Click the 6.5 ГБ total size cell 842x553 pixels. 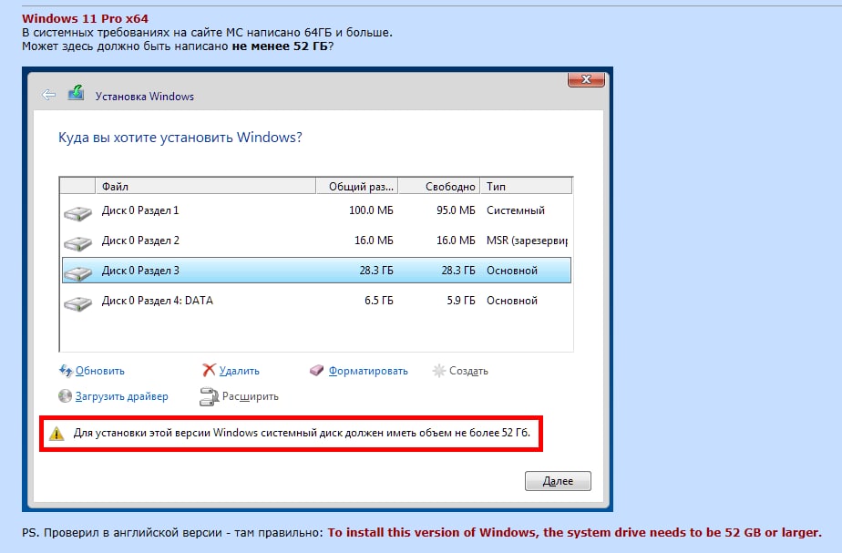(379, 301)
